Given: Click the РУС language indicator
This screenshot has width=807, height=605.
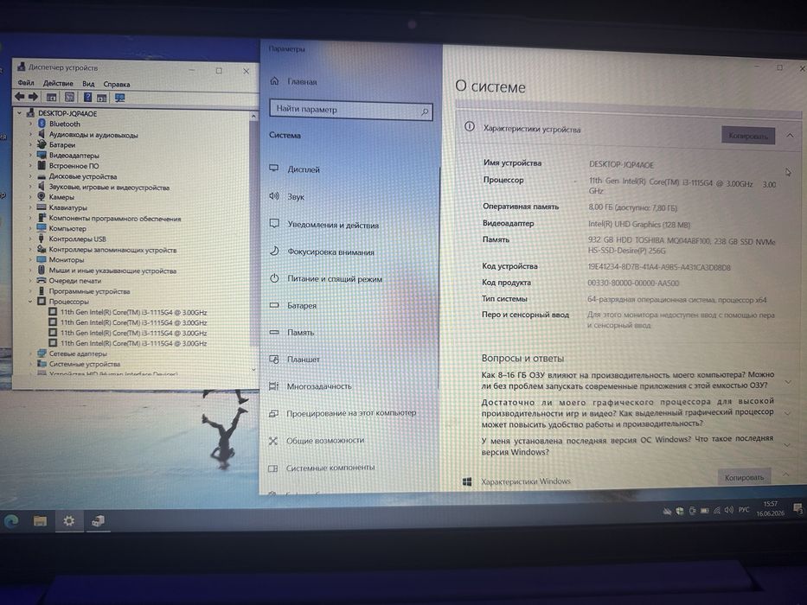Looking at the screenshot, I should coord(744,510).
